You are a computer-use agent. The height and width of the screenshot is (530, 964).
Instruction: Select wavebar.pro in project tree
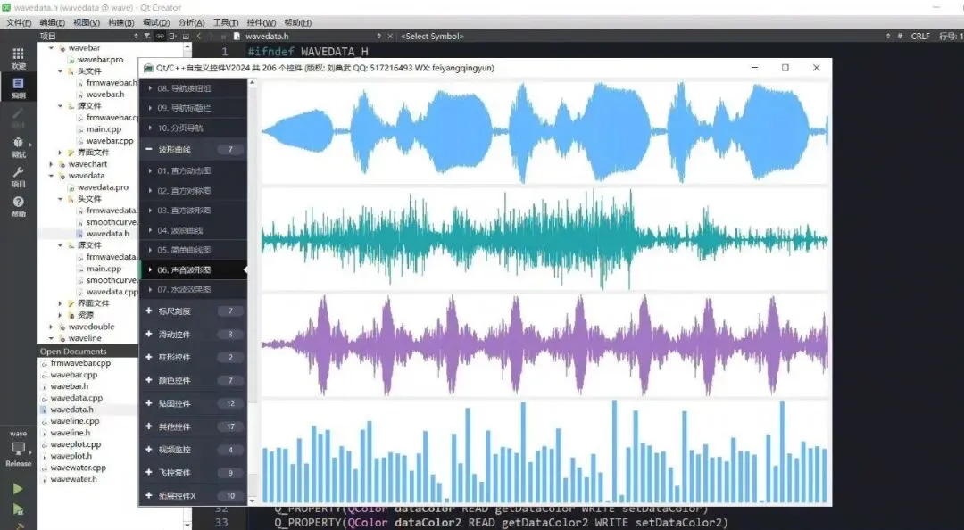click(x=100, y=60)
